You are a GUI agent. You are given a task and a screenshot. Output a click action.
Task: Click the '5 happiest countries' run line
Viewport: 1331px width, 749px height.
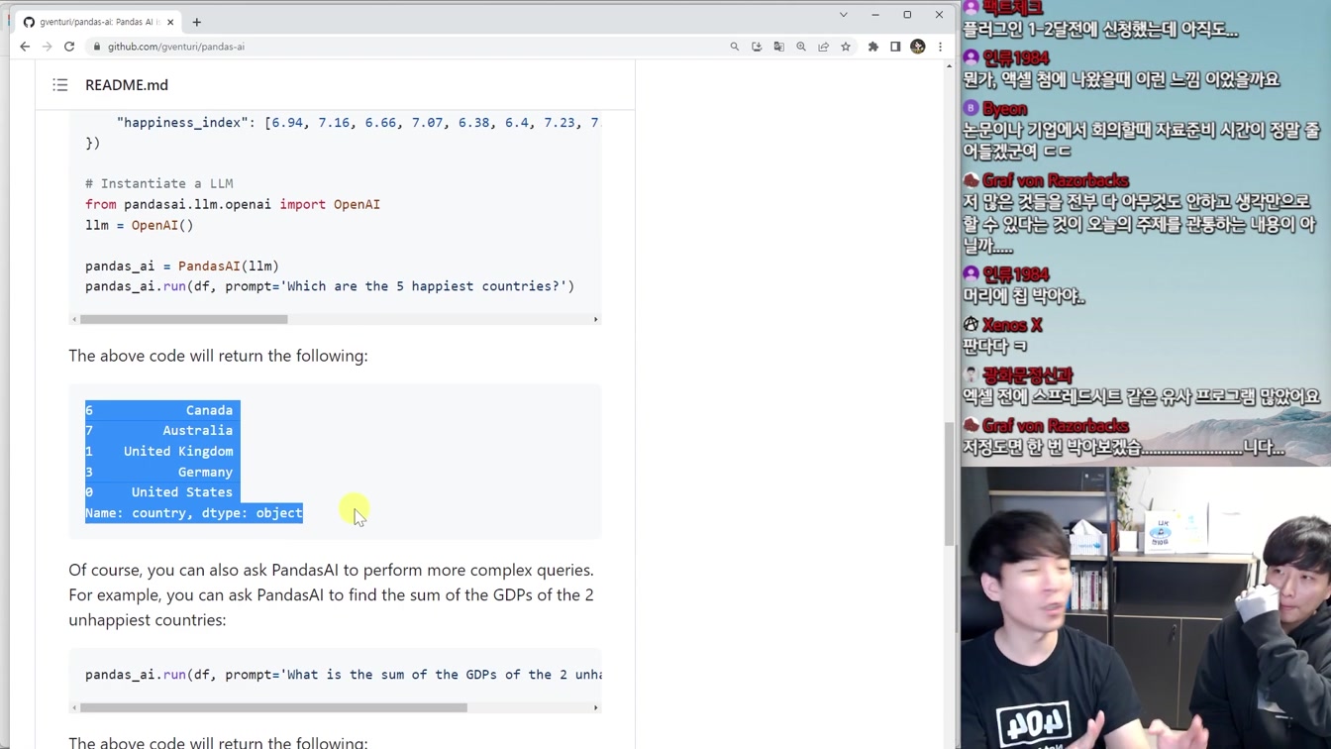click(330, 286)
